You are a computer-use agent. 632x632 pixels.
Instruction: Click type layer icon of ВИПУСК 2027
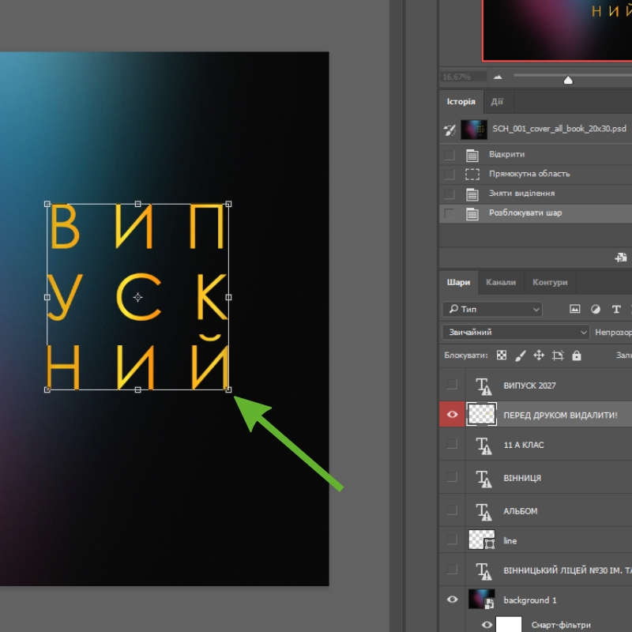pos(483,386)
